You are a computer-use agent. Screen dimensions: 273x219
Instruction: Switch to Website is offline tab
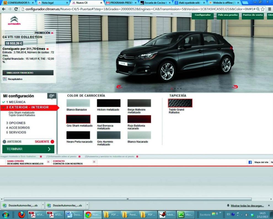point(224,3)
